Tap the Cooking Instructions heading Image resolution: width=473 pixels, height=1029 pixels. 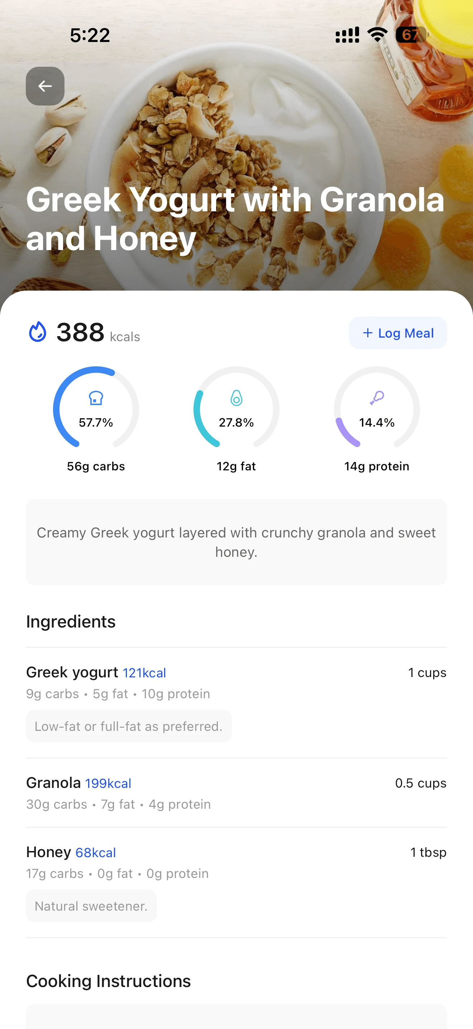click(109, 981)
